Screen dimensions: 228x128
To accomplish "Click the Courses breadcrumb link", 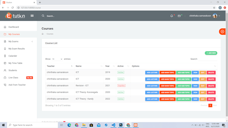I will point(50,34).
